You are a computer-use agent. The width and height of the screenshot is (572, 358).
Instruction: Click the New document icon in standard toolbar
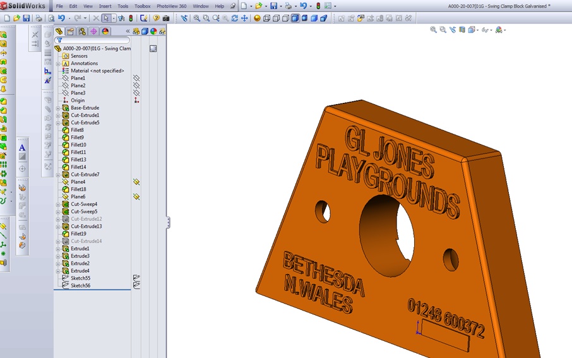point(7,18)
